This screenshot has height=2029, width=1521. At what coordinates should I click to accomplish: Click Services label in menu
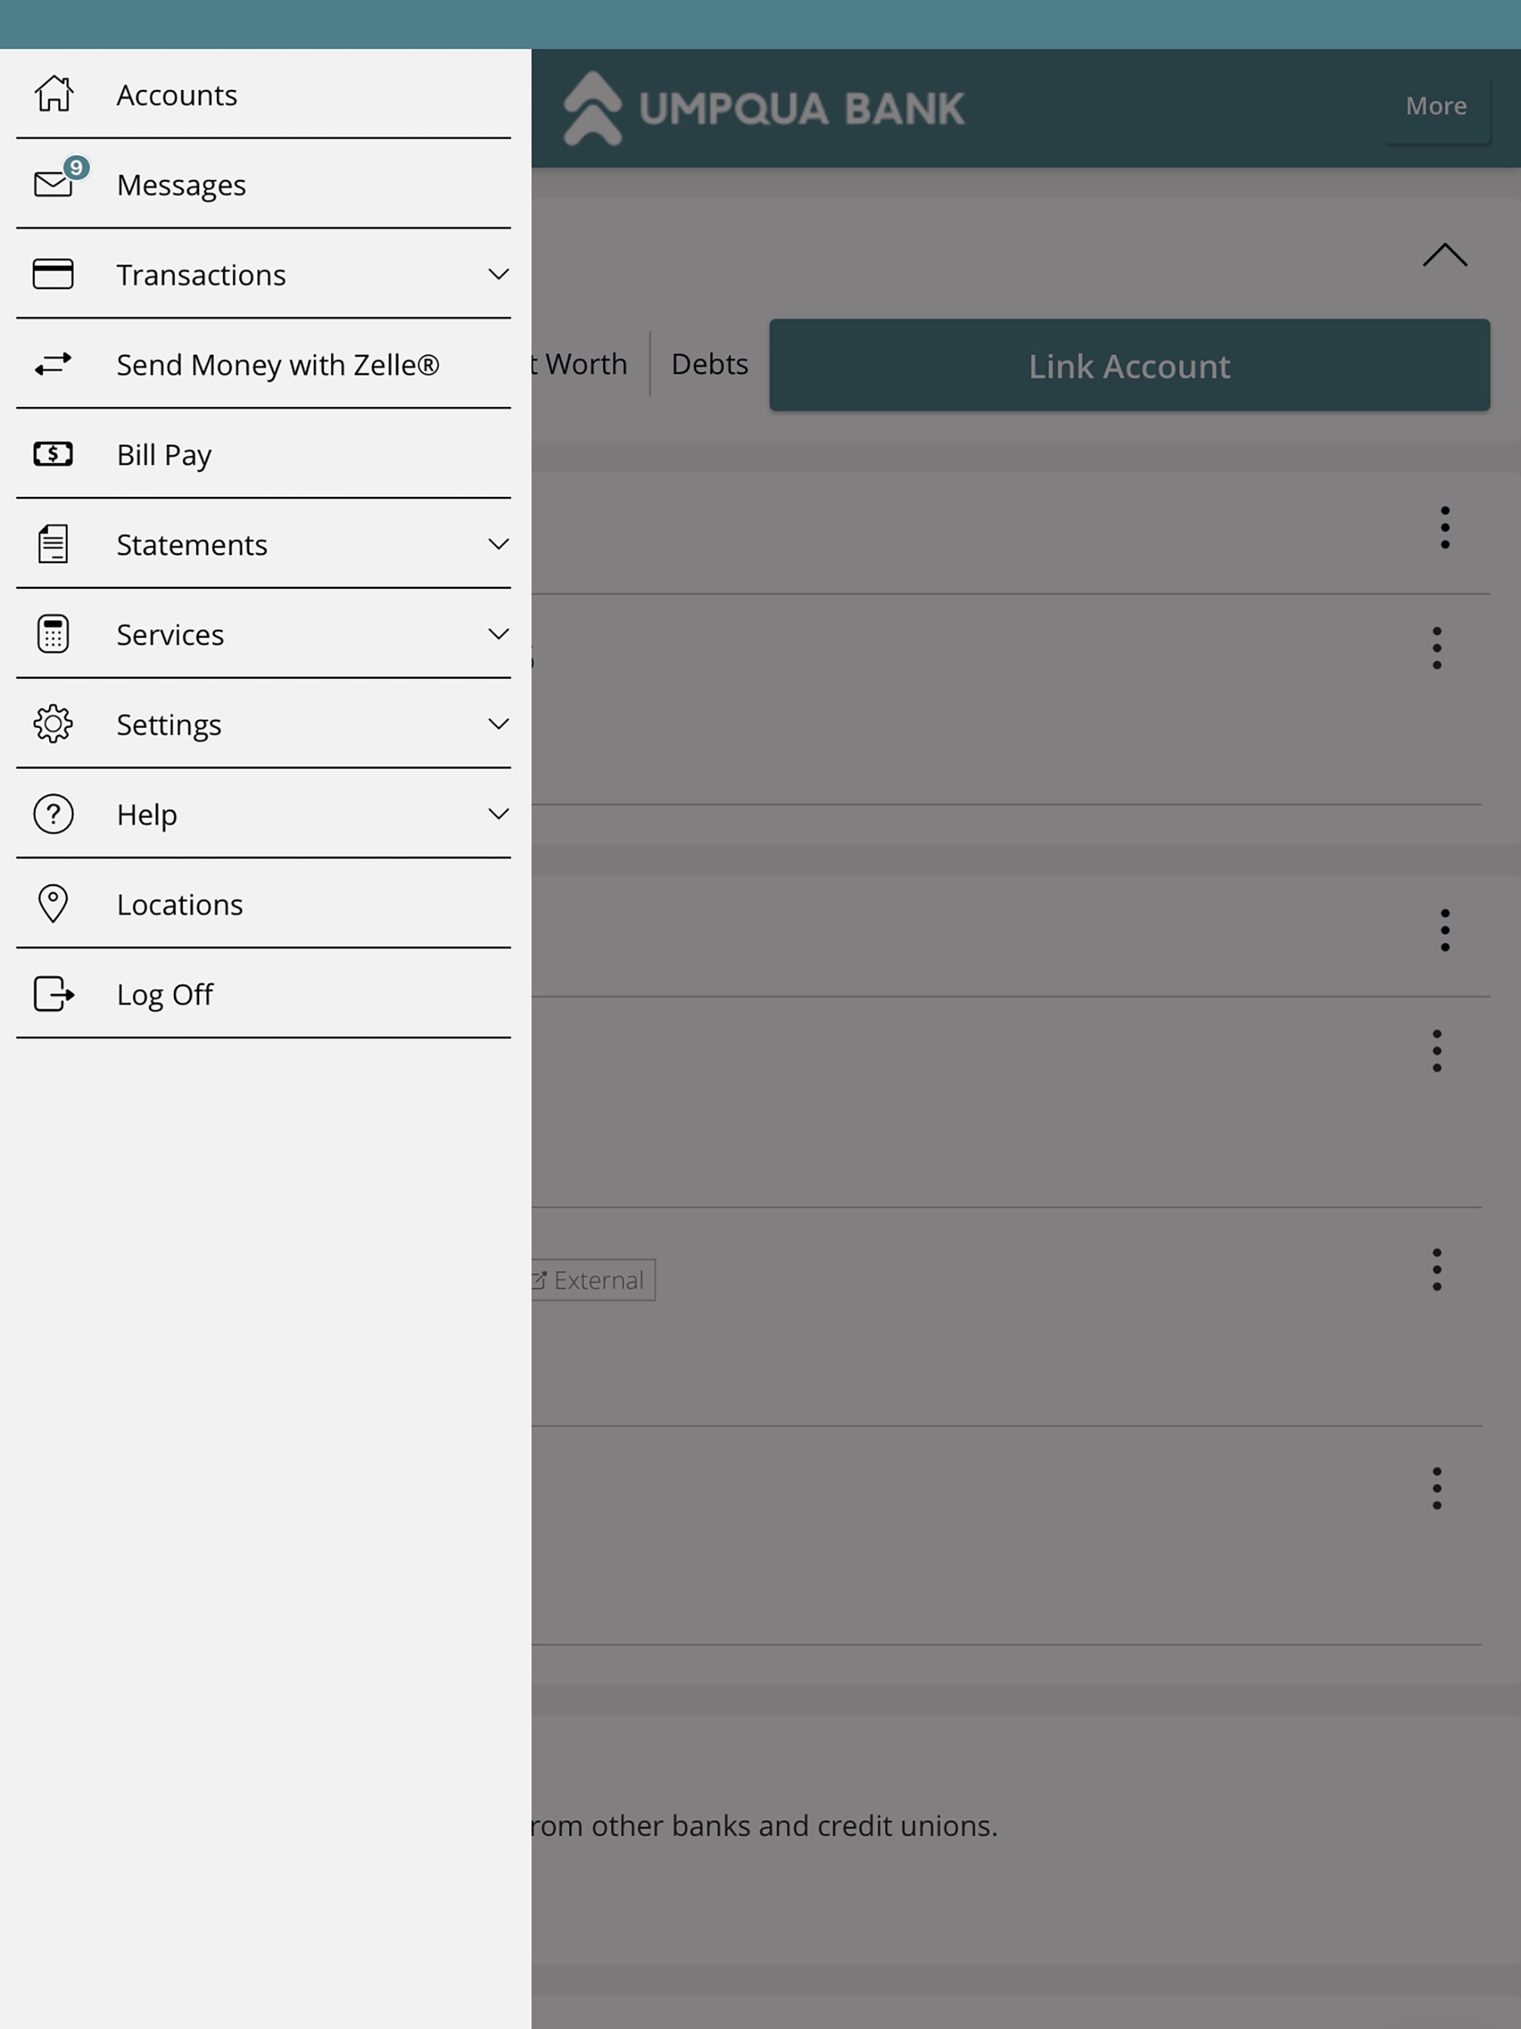(x=170, y=634)
